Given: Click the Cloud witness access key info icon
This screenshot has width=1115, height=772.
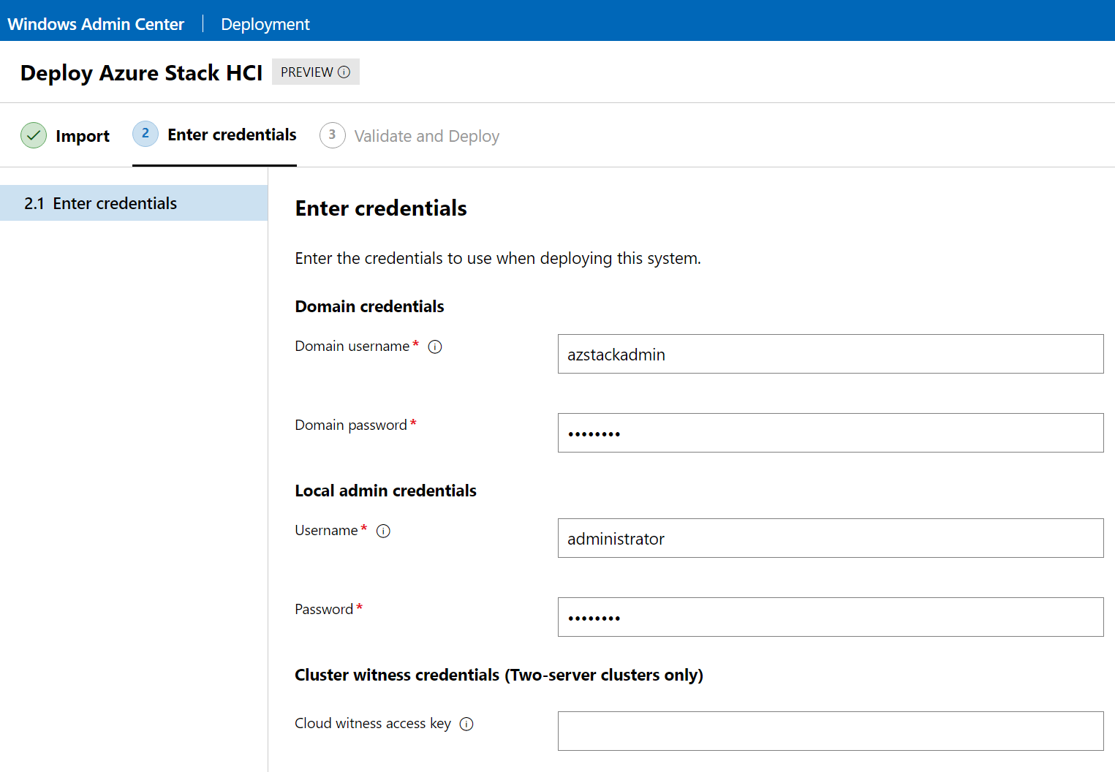Looking at the screenshot, I should pyautogui.click(x=466, y=724).
